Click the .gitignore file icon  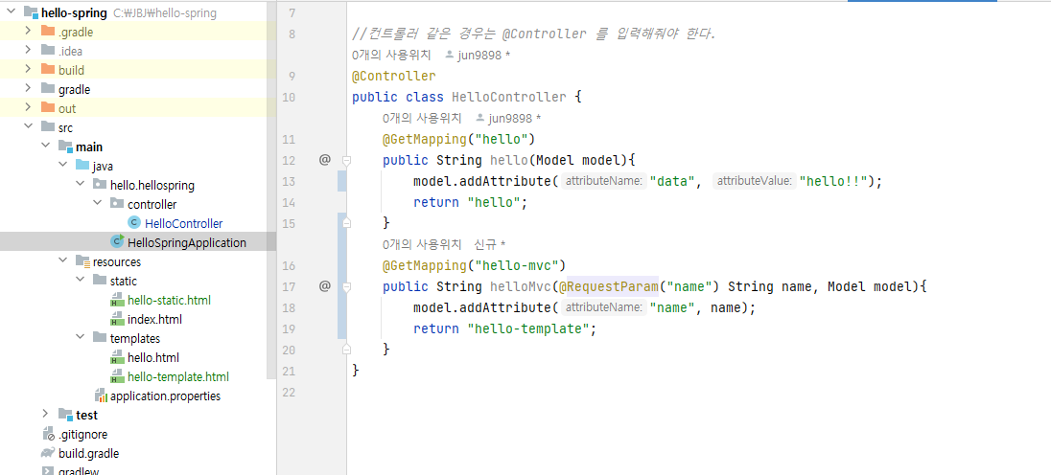click(48, 434)
